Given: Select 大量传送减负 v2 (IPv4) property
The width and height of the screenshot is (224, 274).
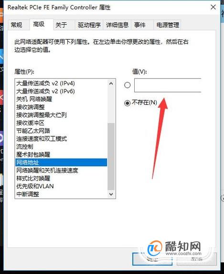Looking at the screenshot, I should 61,83.
